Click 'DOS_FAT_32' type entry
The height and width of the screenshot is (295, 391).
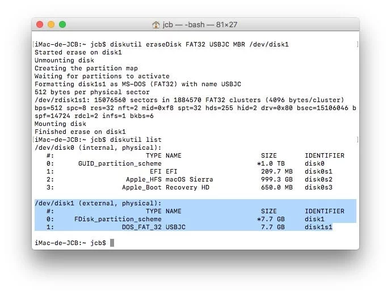tap(142, 227)
